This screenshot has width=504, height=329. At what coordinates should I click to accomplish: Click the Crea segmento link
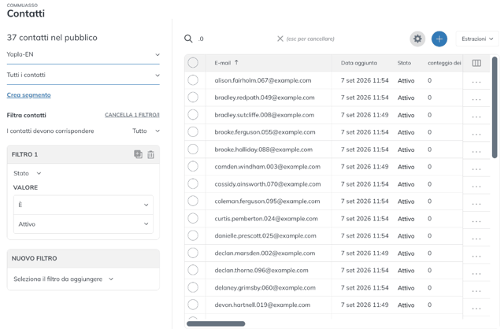point(28,95)
